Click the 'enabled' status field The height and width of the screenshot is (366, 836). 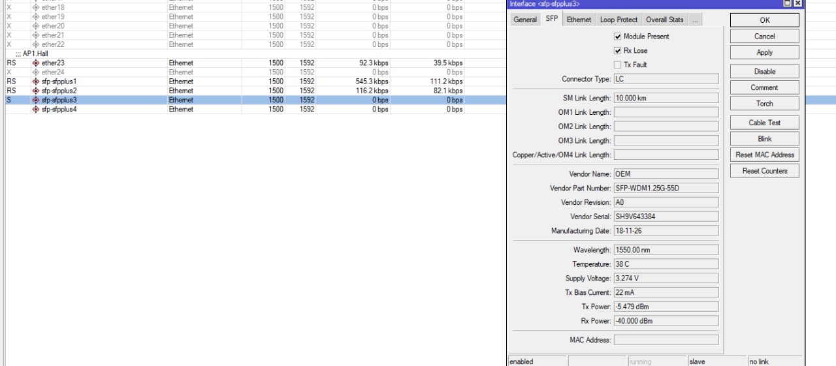tap(537, 361)
